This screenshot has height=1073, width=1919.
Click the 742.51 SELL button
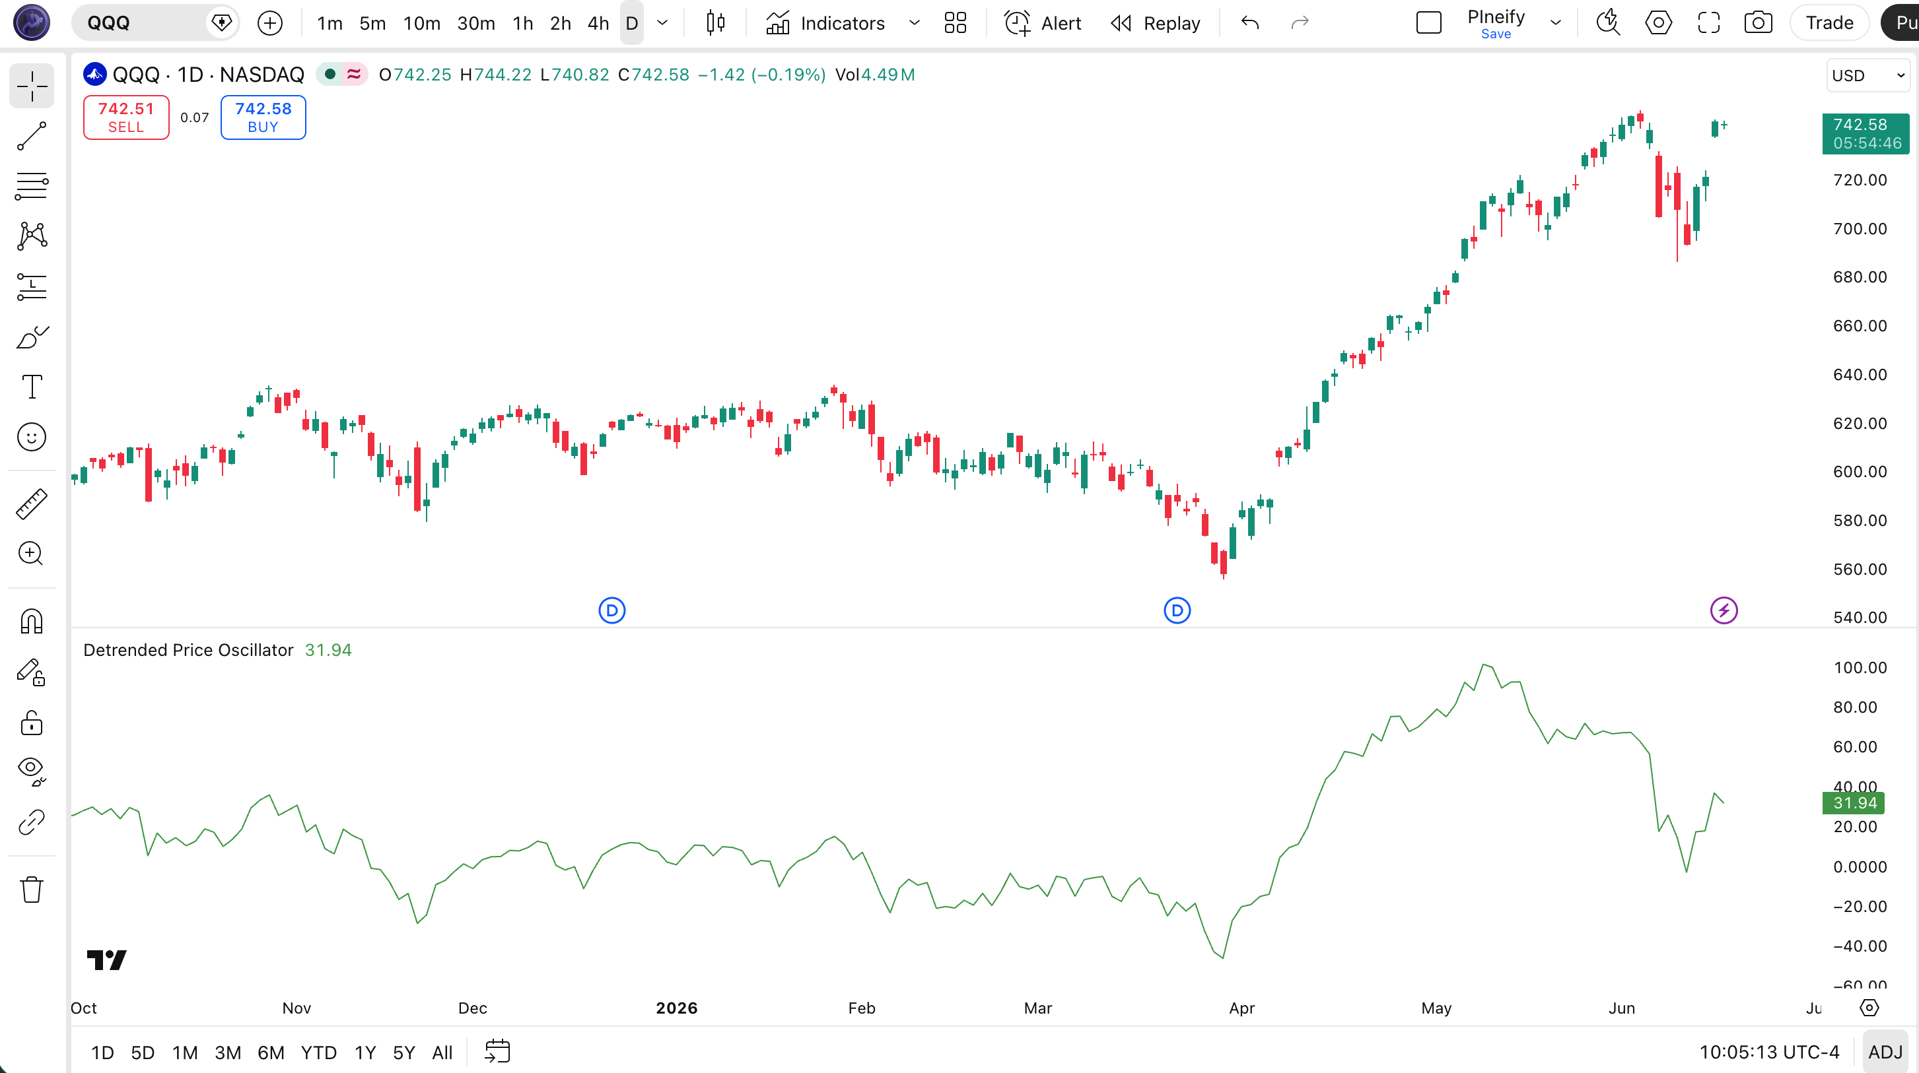point(126,117)
